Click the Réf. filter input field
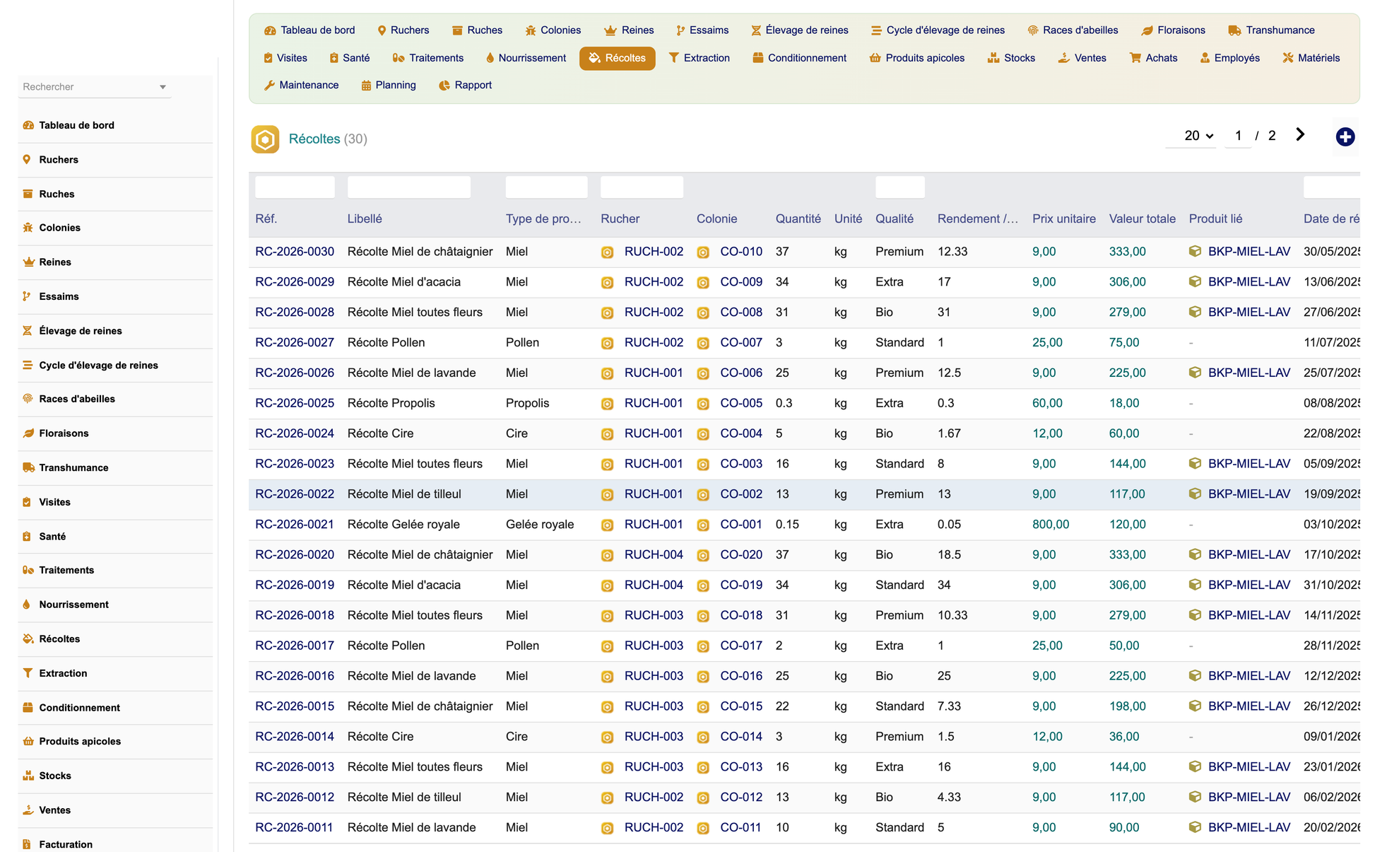Viewport: 1375px width, 852px height. [295, 187]
